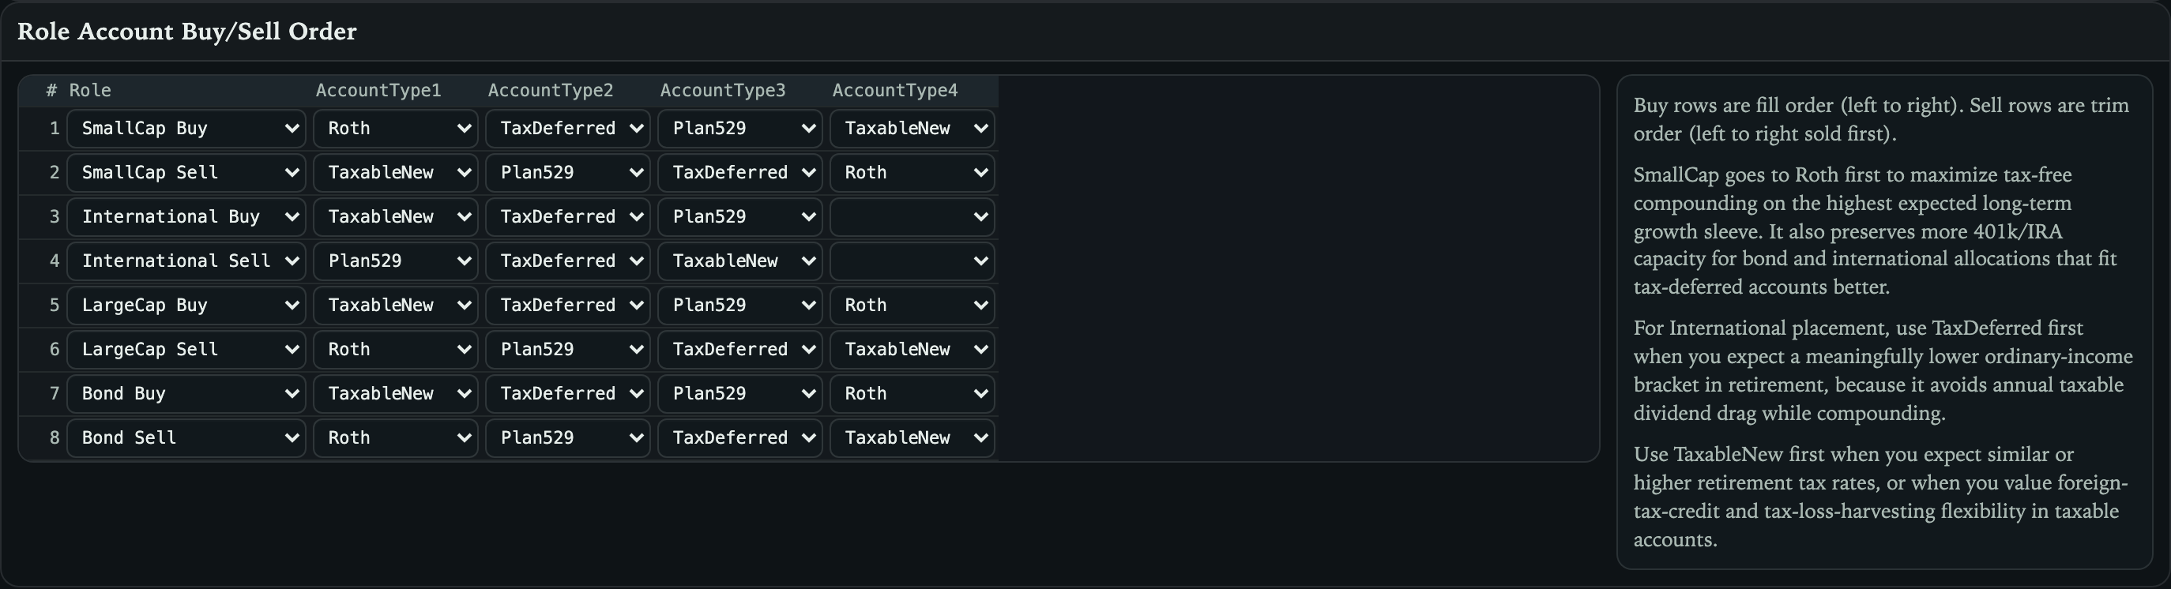
Task: Open Bond Sell AccountType1 Roth dropdown
Action: tap(395, 438)
